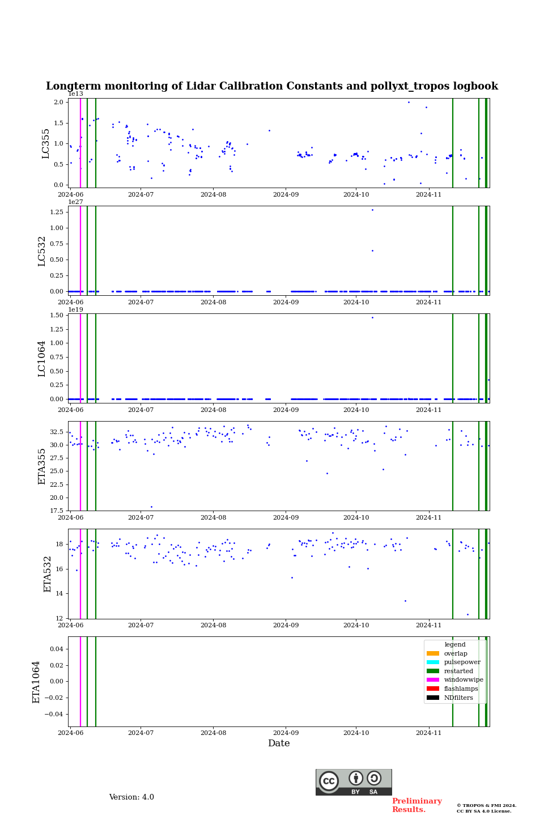
Task: Click the LC355 y-axis label
Action: pyautogui.click(x=46, y=143)
